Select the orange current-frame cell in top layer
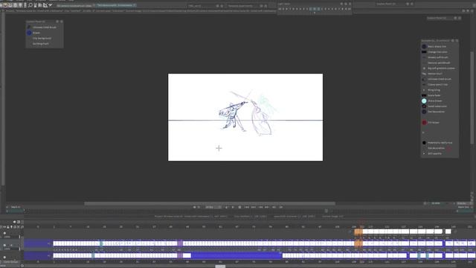This screenshot has height=268, width=476. tap(358, 232)
